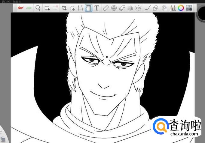Enable the Ruler guide
The image size is (205, 143).
106,8
